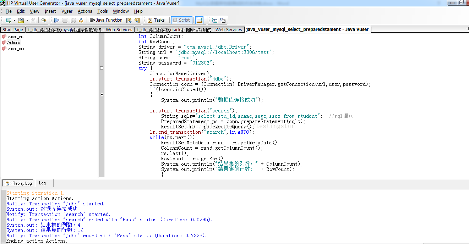Click the code line String user = "root"

point(168,57)
